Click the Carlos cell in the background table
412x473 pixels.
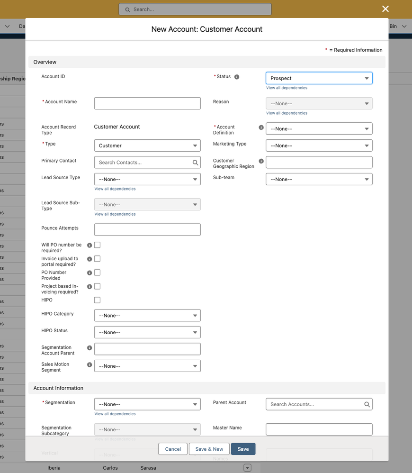click(110, 468)
